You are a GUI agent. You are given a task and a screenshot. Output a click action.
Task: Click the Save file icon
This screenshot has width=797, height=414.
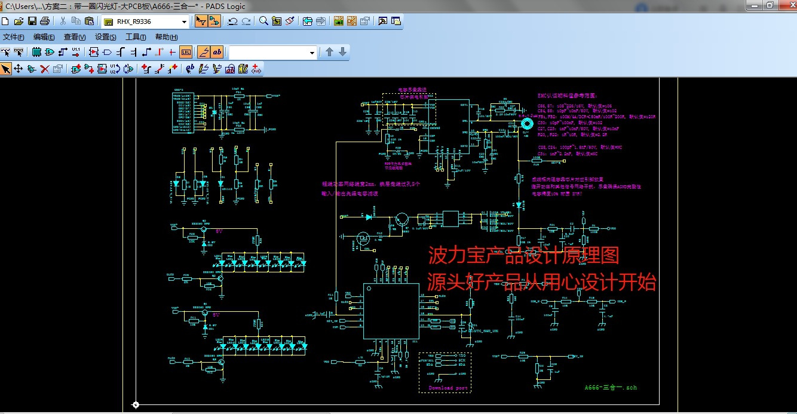(x=32, y=22)
